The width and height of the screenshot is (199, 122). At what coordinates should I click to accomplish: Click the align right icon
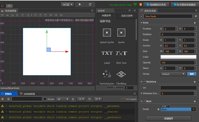[x=28, y=15]
